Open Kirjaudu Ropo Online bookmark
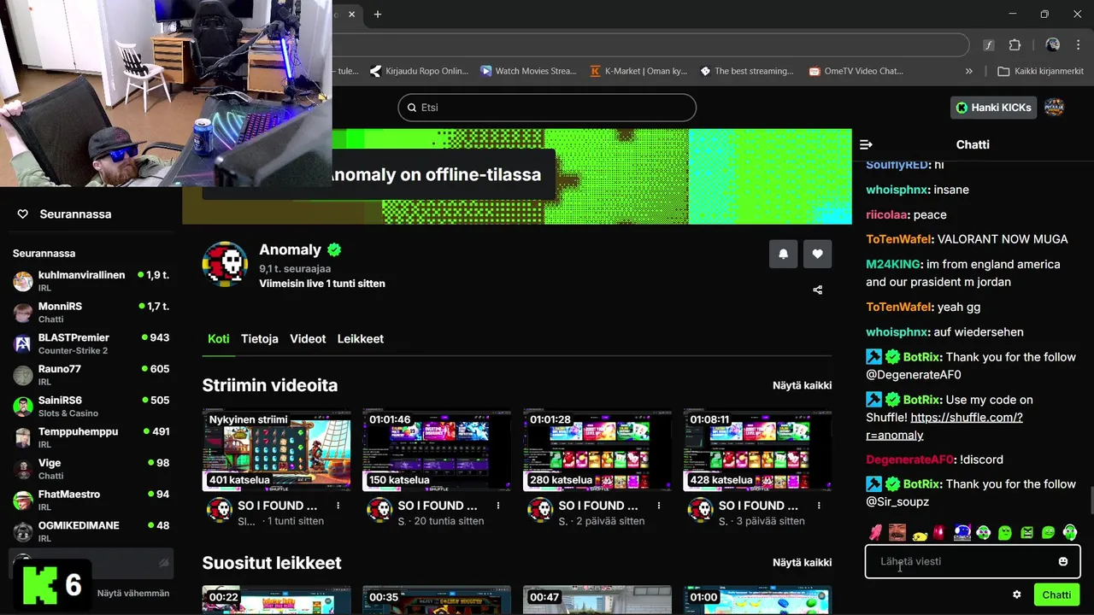 coord(419,71)
